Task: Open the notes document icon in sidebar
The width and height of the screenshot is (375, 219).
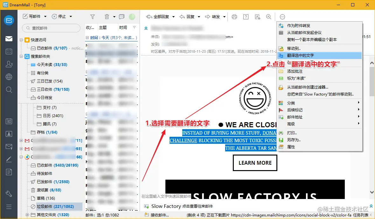Action: [9, 172]
